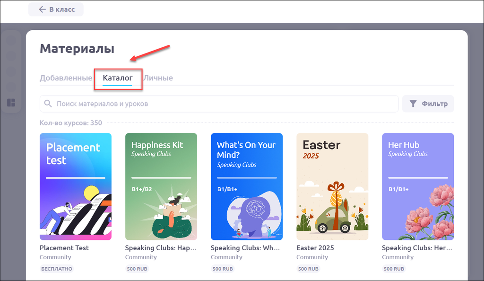
Task: Open the sidebar dashboard layout icon
Action: (x=11, y=103)
